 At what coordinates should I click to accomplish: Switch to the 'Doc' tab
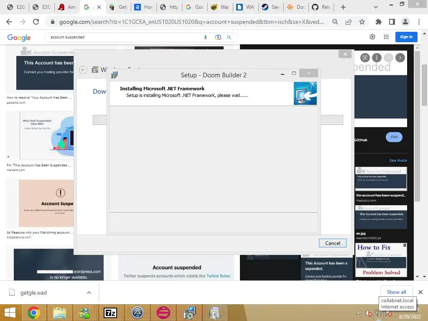coord(296,7)
